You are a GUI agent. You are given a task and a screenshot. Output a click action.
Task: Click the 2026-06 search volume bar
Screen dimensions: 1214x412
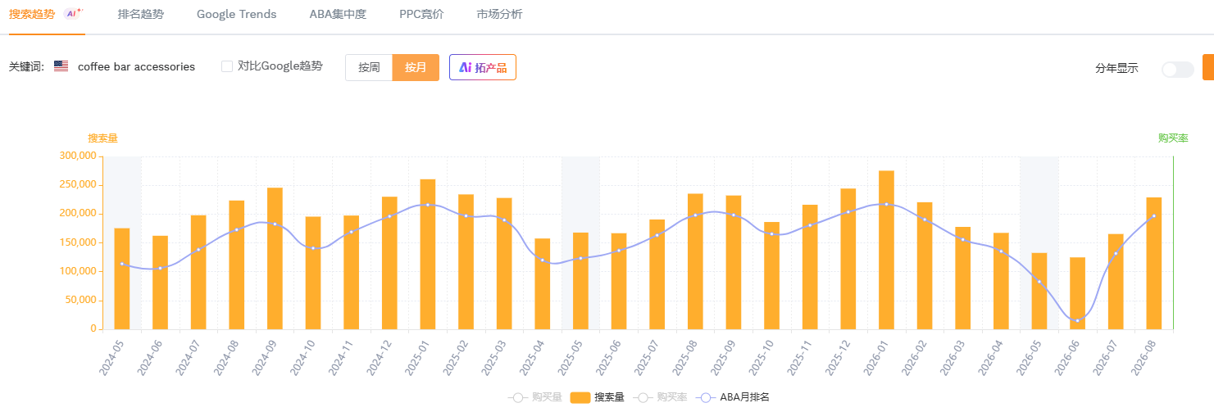click(1077, 293)
